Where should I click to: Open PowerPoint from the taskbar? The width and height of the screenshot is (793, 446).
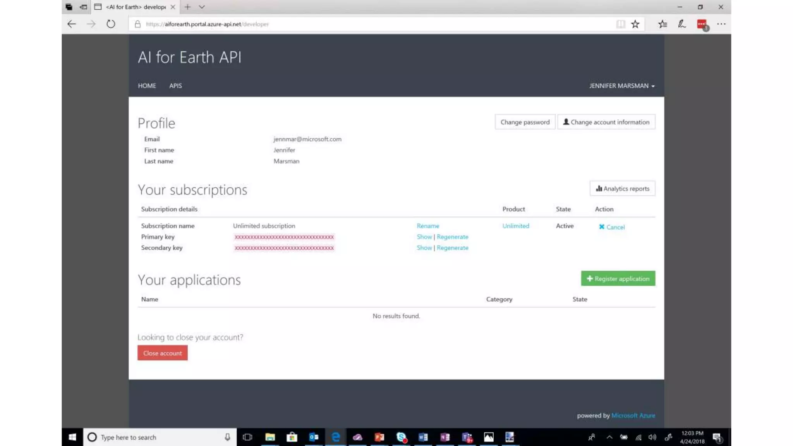pos(379,437)
